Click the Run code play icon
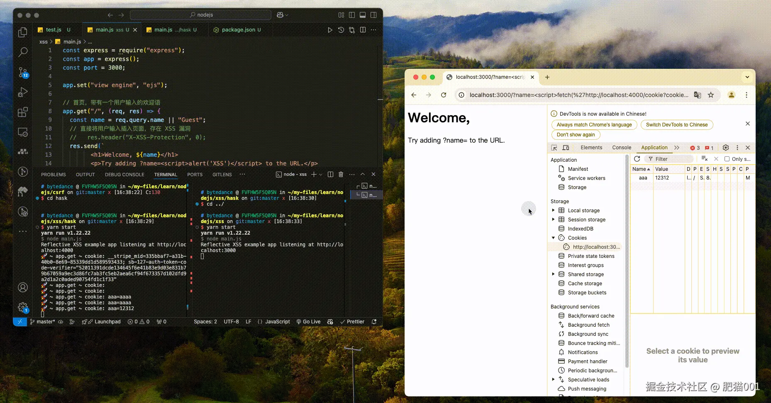771x403 pixels. click(330, 30)
